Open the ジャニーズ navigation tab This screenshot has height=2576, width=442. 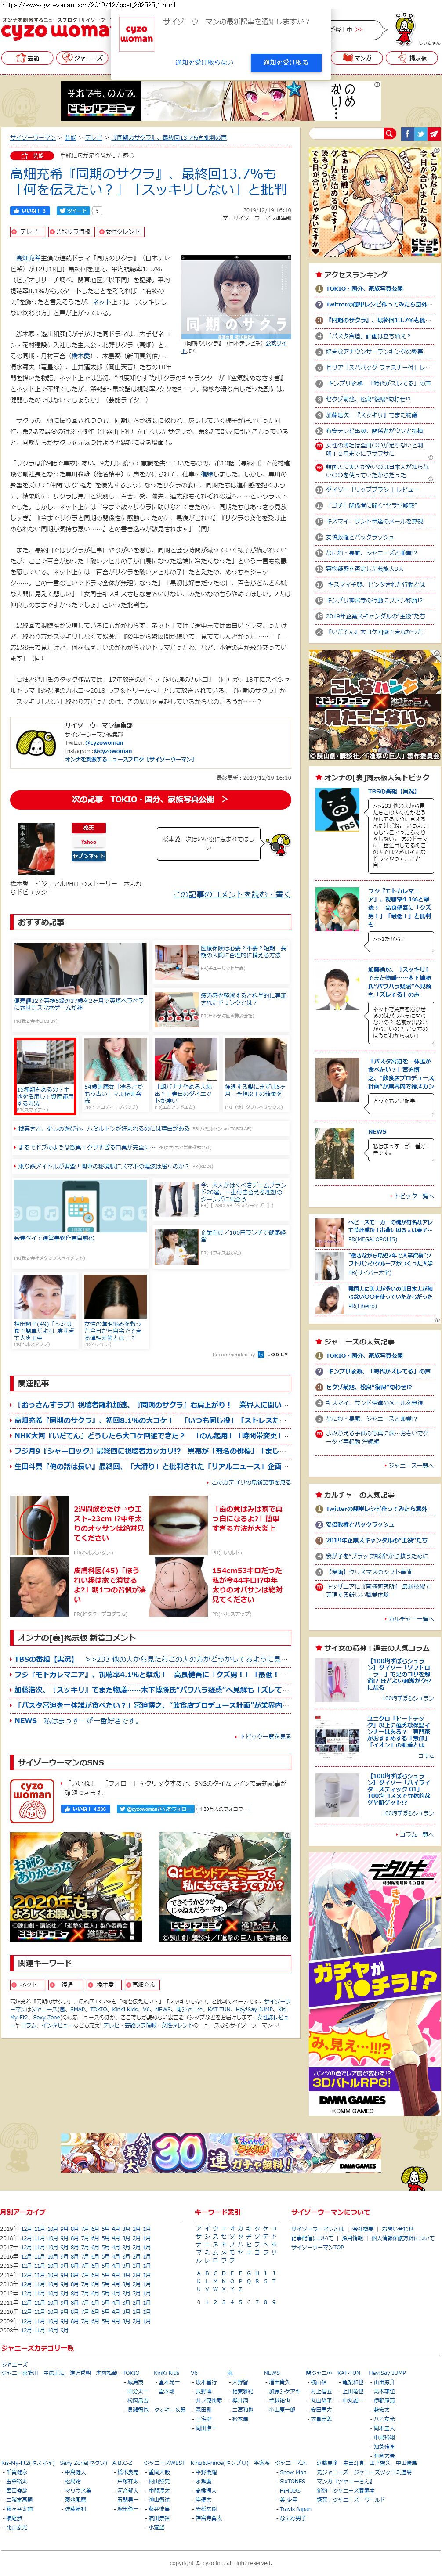coord(83,58)
